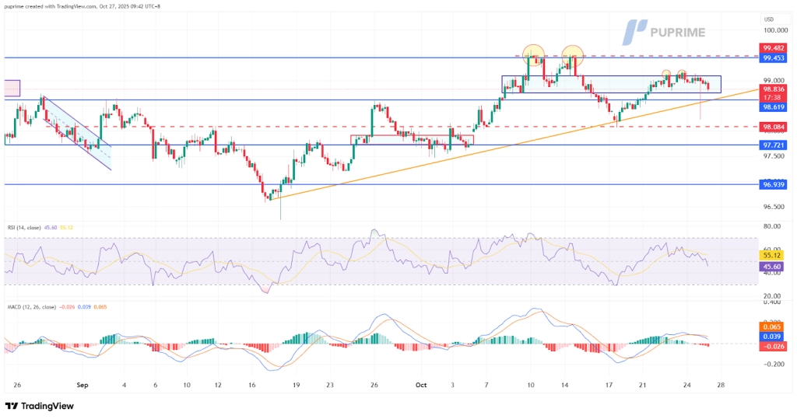
Task: Select the red consolidation rectangle near 97.721
Action: [411, 140]
